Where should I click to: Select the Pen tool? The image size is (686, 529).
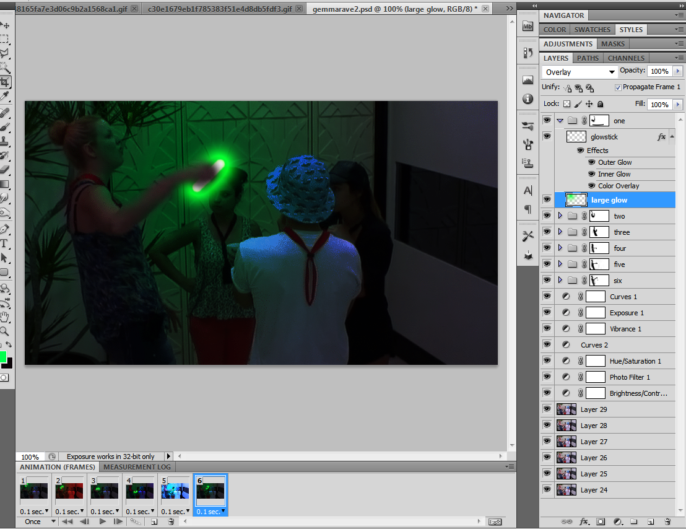(4, 229)
